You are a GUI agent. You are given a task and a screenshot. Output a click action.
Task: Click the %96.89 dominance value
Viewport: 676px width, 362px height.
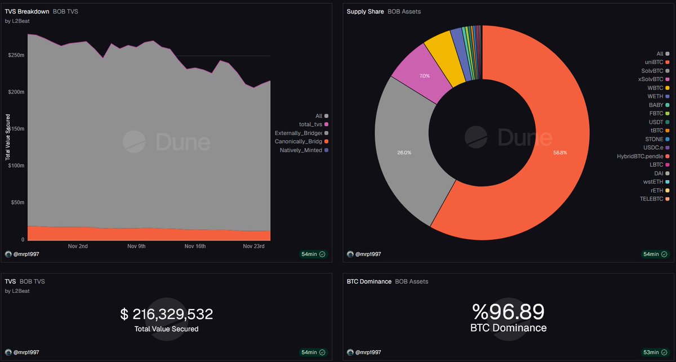[509, 312]
